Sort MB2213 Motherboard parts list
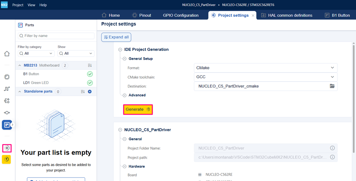The width and height of the screenshot is (356, 181). tap(90, 65)
